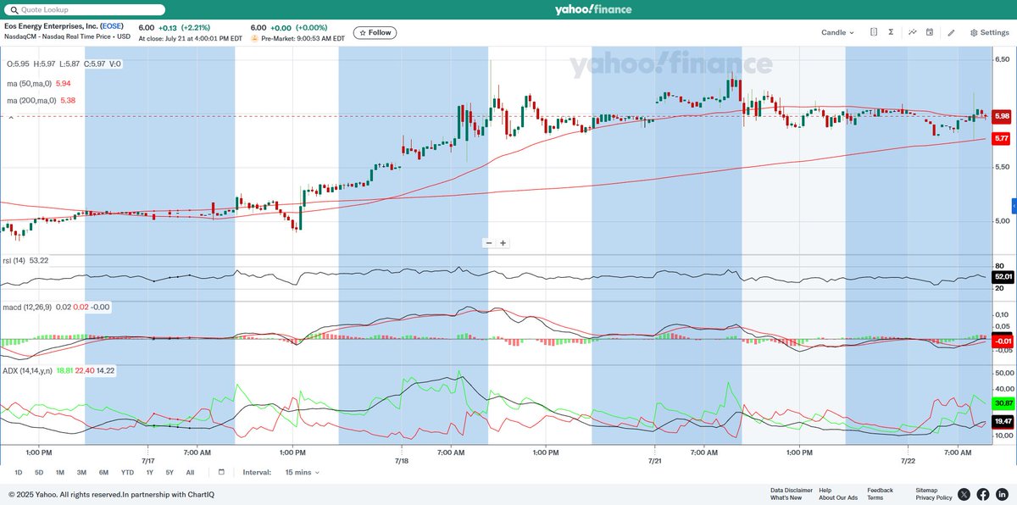
Task: Click the 7/18 date marker on axis
Action: pos(402,461)
